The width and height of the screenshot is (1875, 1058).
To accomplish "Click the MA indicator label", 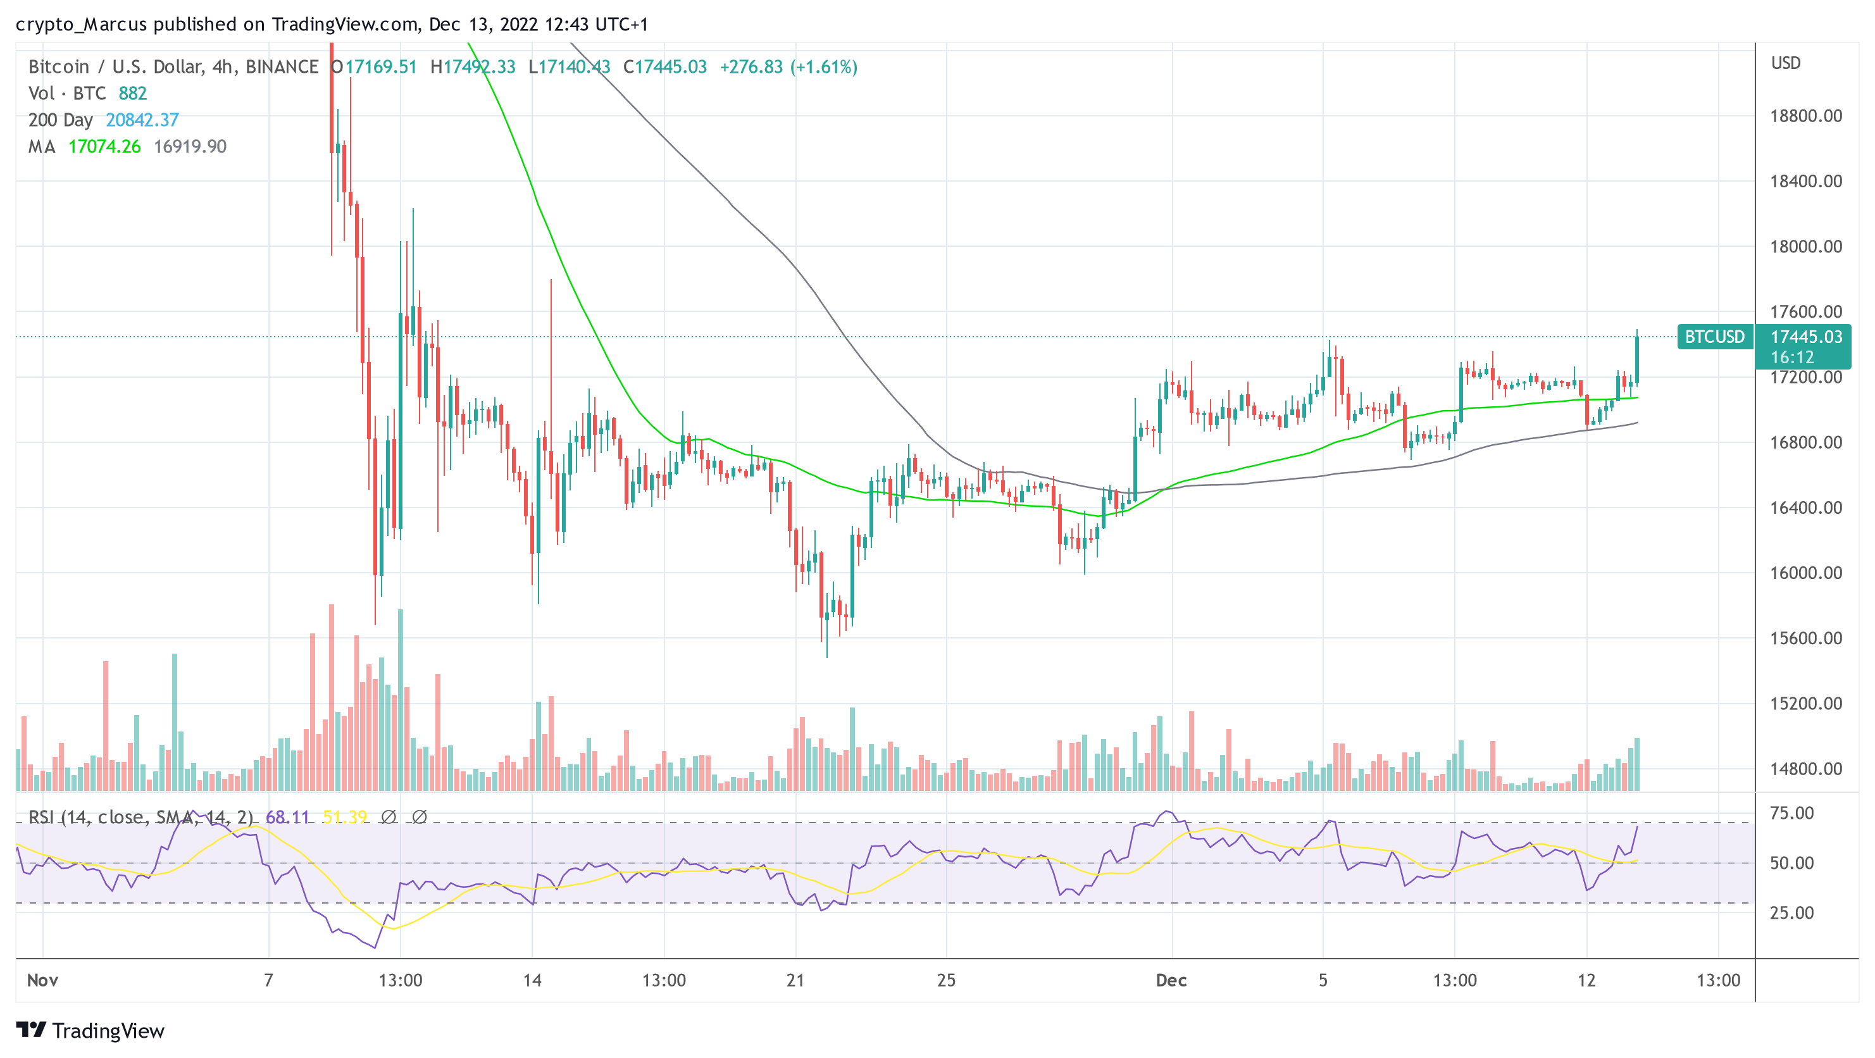I will pyautogui.click(x=42, y=146).
